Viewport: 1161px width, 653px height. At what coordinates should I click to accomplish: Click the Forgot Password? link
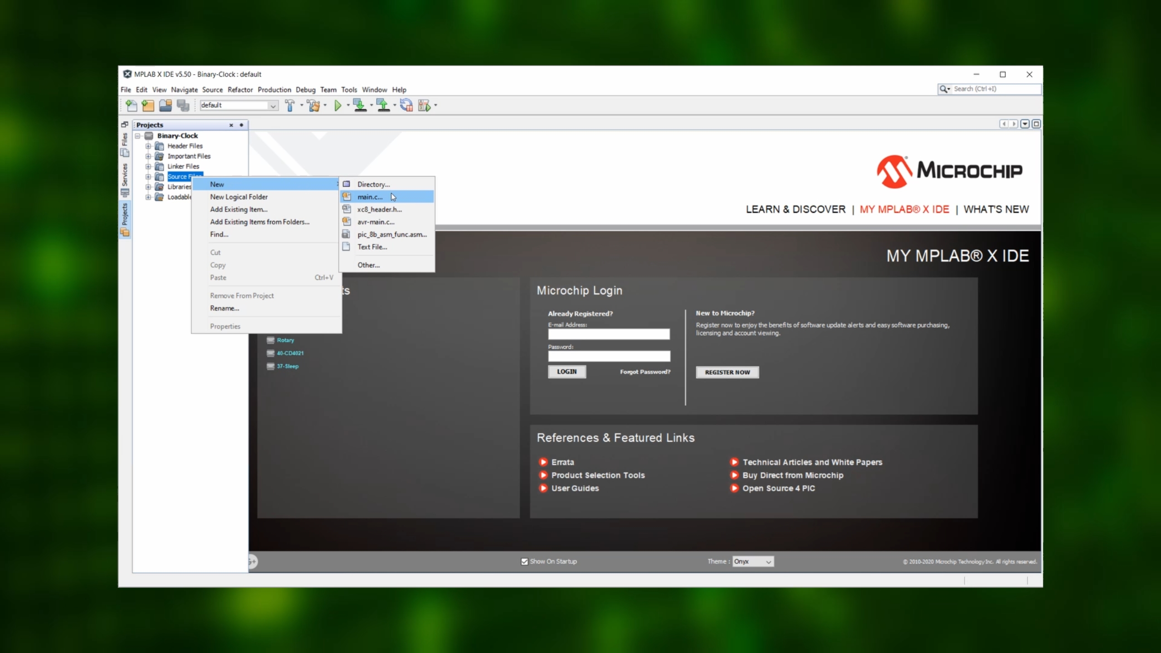pyautogui.click(x=645, y=372)
